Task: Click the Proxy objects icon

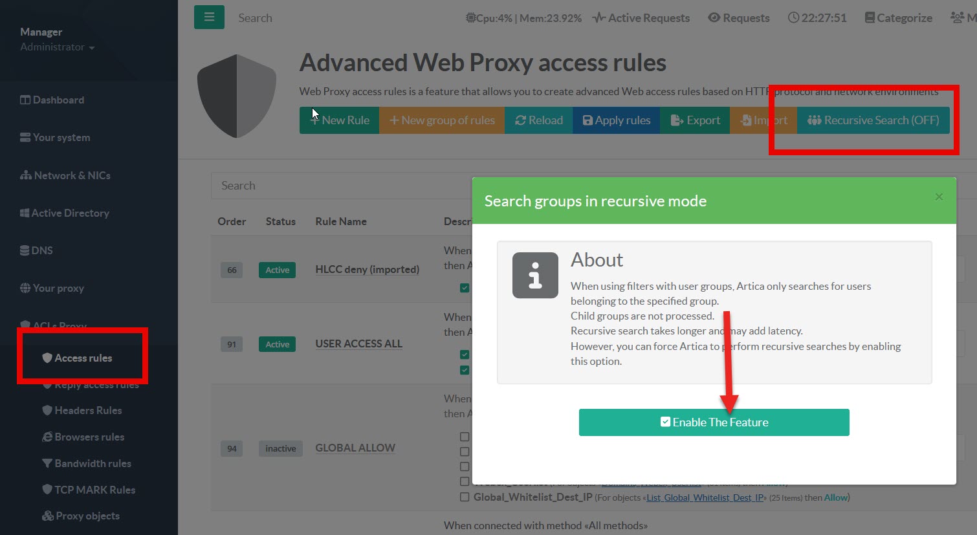Action: point(47,516)
